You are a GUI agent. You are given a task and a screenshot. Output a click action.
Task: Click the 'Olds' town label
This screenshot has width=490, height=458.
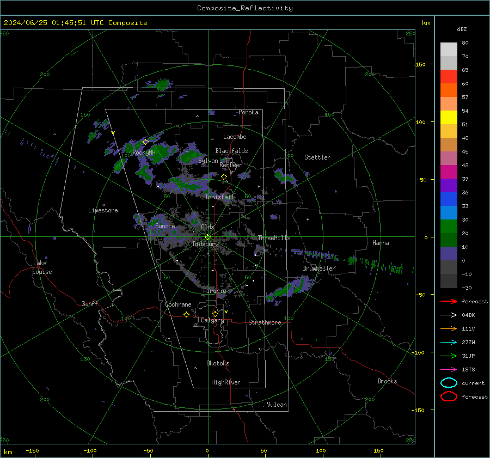[x=207, y=227]
